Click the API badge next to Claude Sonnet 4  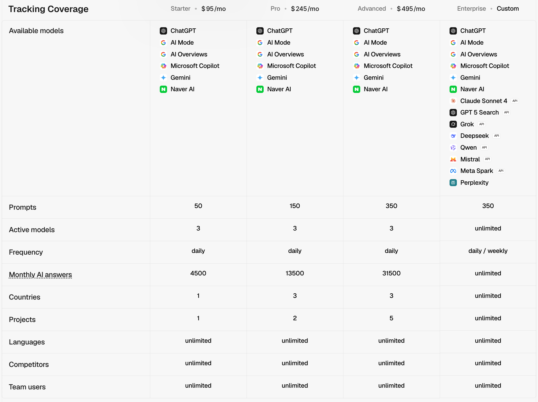pyautogui.click(x=515, y=101)
